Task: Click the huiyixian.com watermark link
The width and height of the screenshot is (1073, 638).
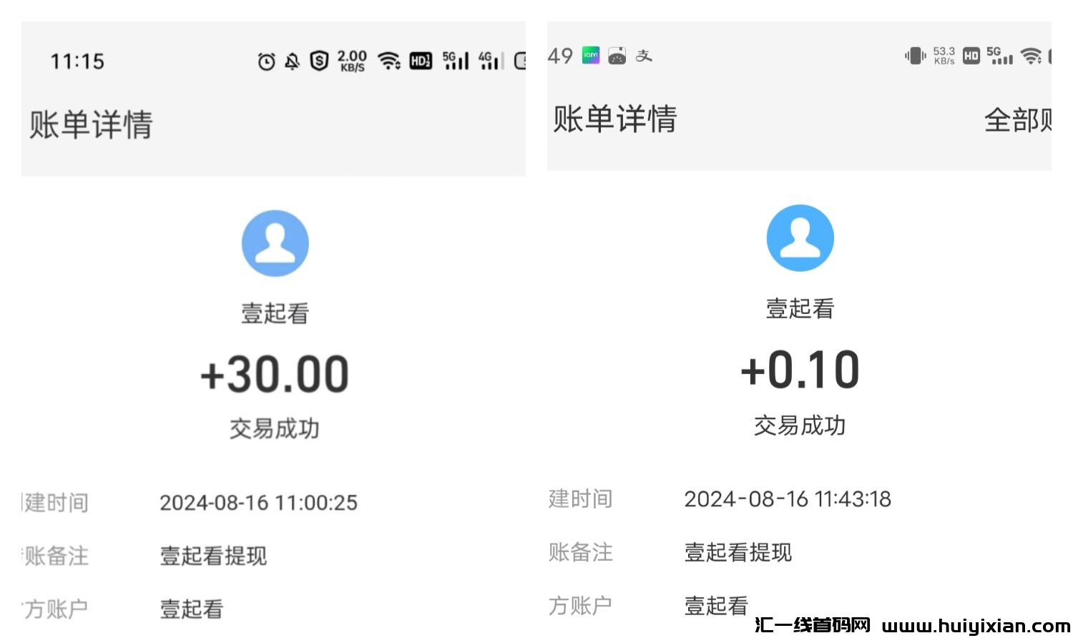Action: [x=976, y=626]
